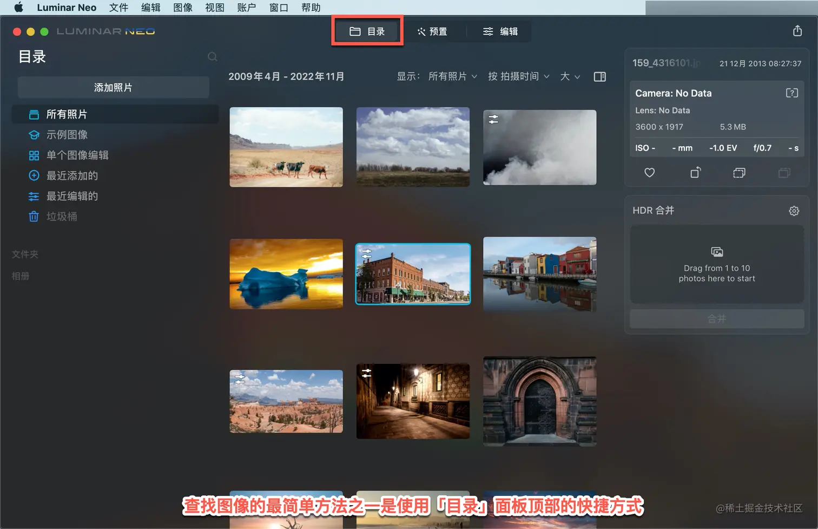Click the disabled 合并 merge button
The image size is (818, 529).
tap(717, 319)
